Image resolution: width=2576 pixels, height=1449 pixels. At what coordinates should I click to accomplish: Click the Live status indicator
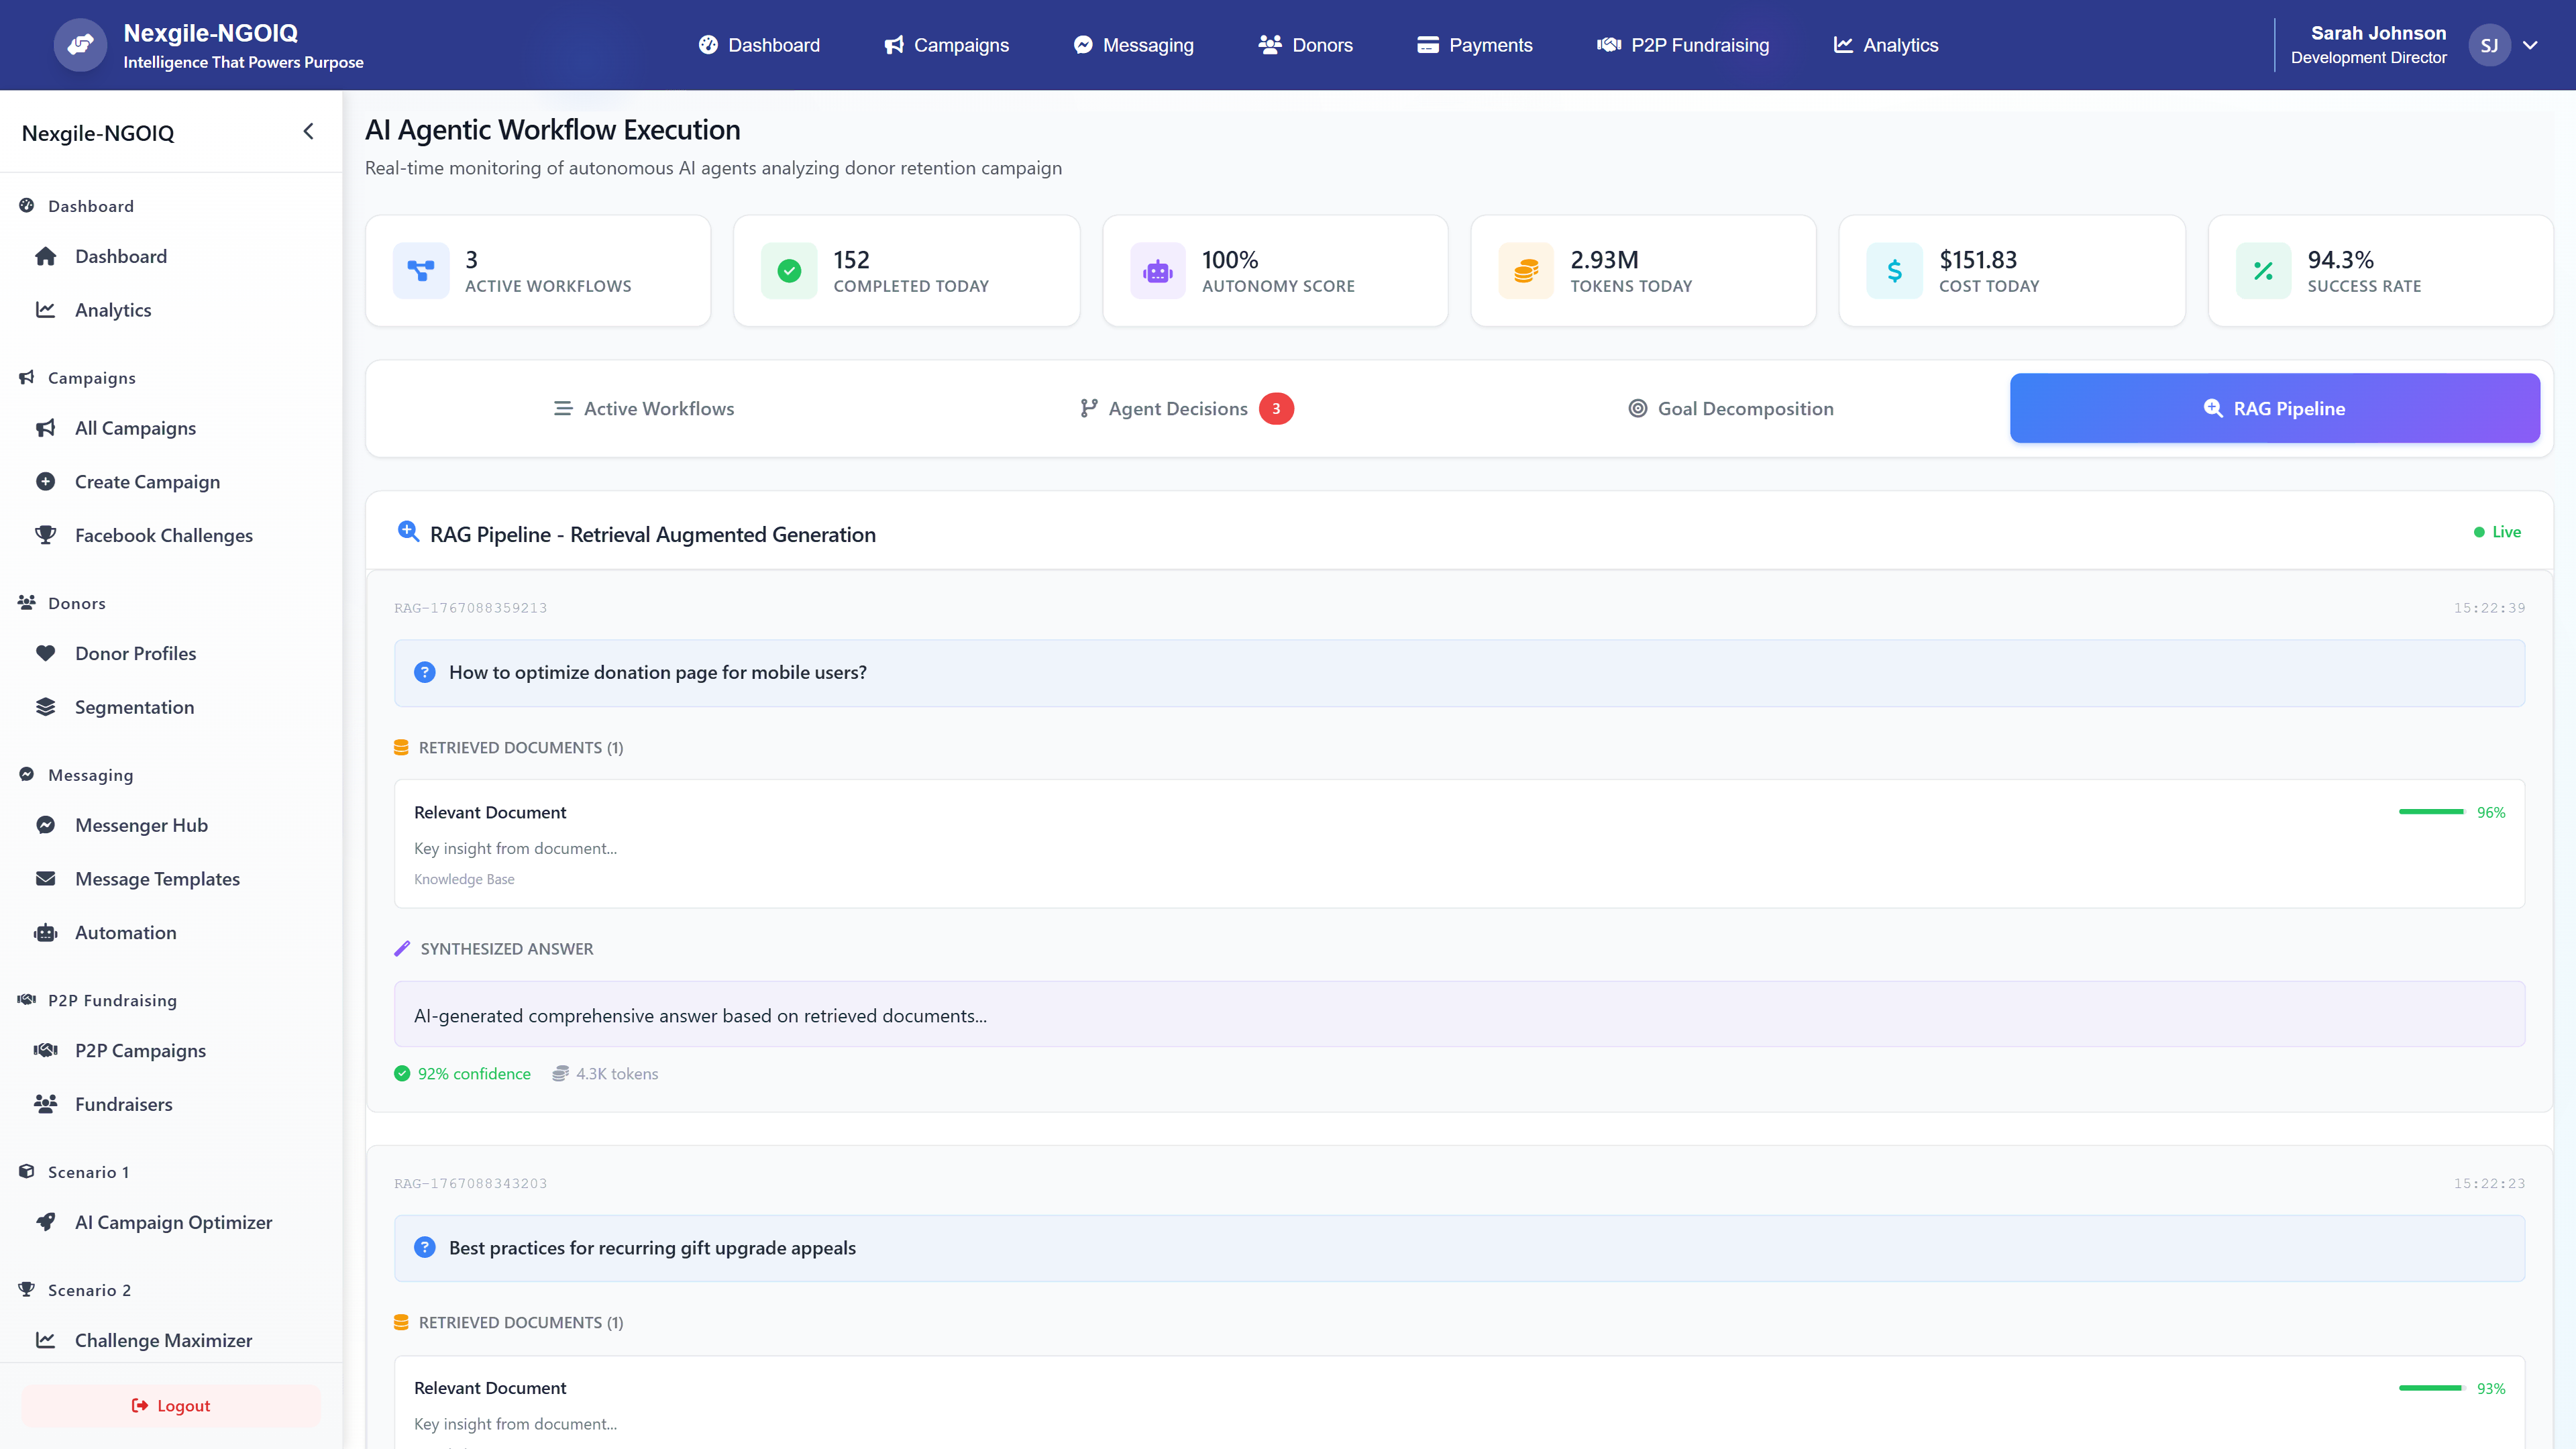2497,532
